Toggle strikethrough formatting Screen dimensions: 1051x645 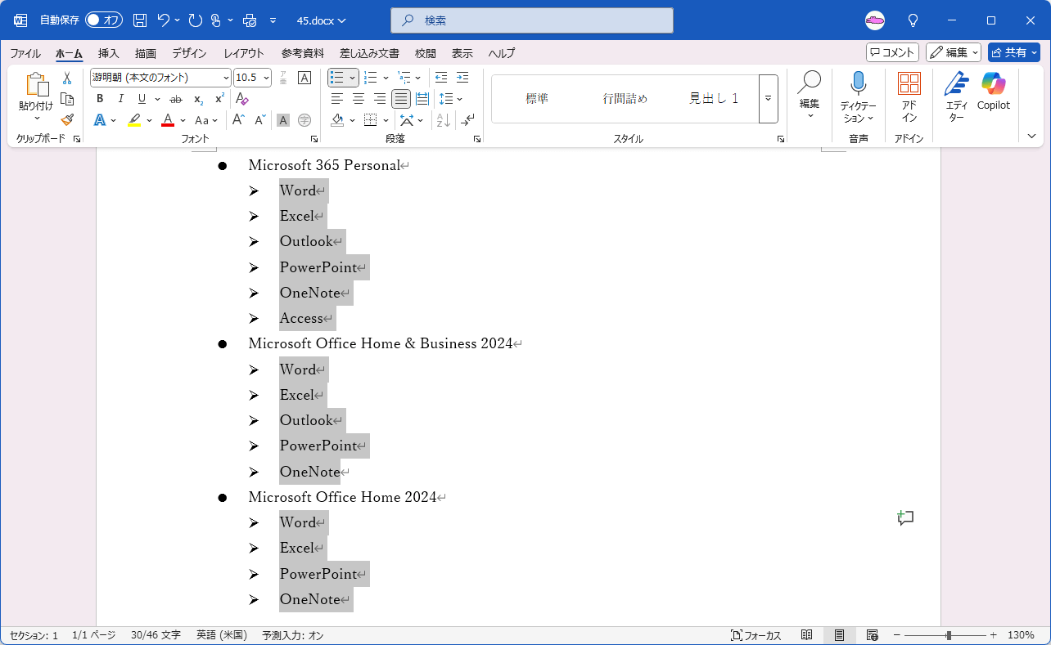175,99
